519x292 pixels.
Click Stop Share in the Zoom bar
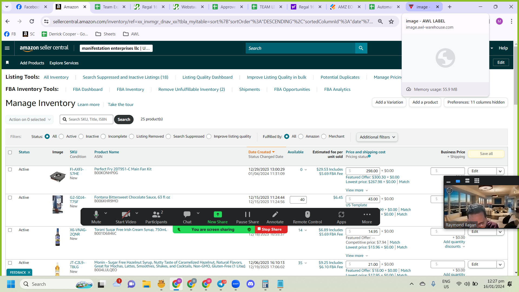(271, 230)
